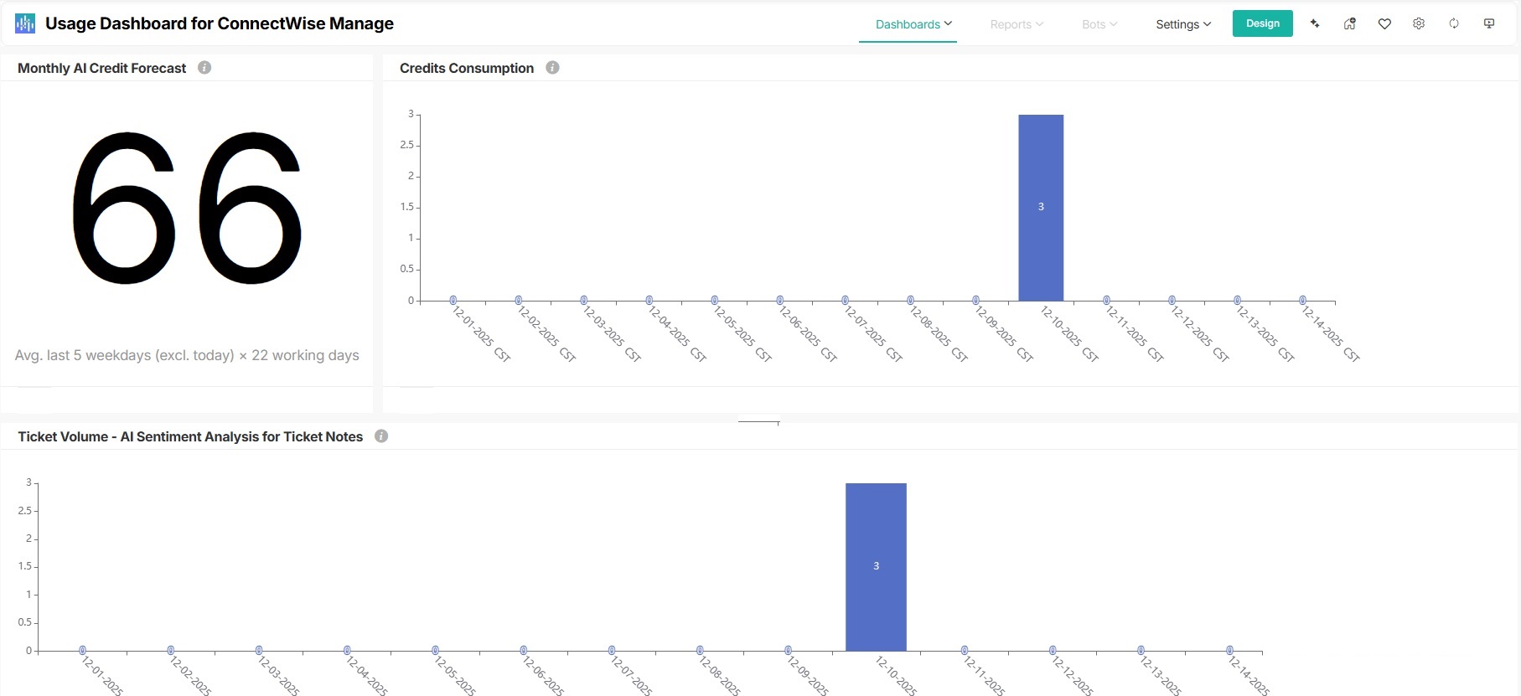
Task: Enter presentation mode via monitor icon
Action: pos(1489,23)
